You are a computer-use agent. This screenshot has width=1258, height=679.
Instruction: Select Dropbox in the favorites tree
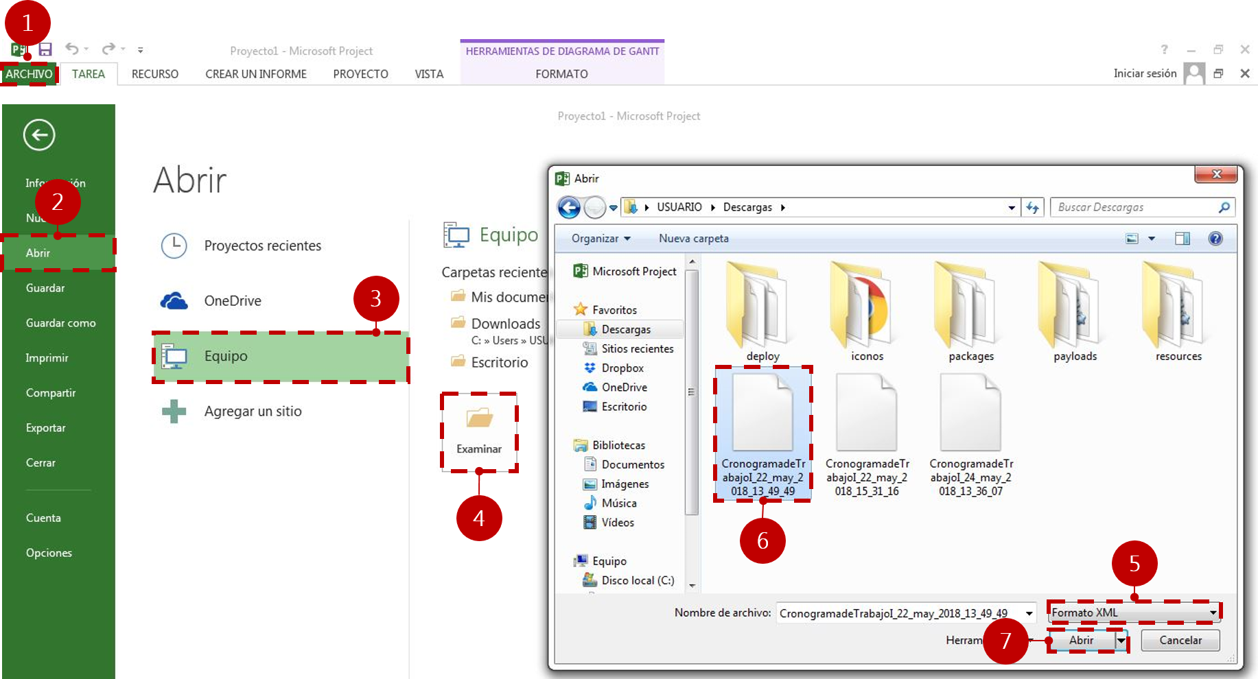622,368
